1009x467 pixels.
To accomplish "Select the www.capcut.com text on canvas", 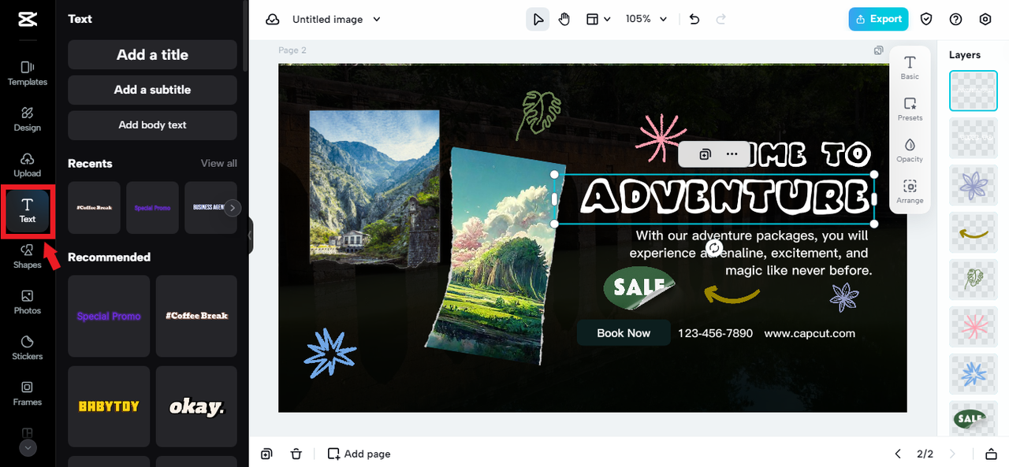I will click(810, 333).
